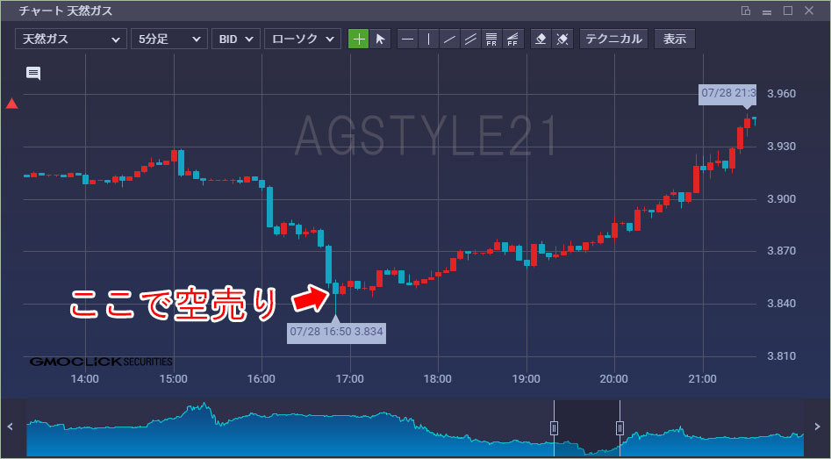This screenshot has width=831, height=459.
Task: Select the trend line tool
Action: click(x=449, y=39)
